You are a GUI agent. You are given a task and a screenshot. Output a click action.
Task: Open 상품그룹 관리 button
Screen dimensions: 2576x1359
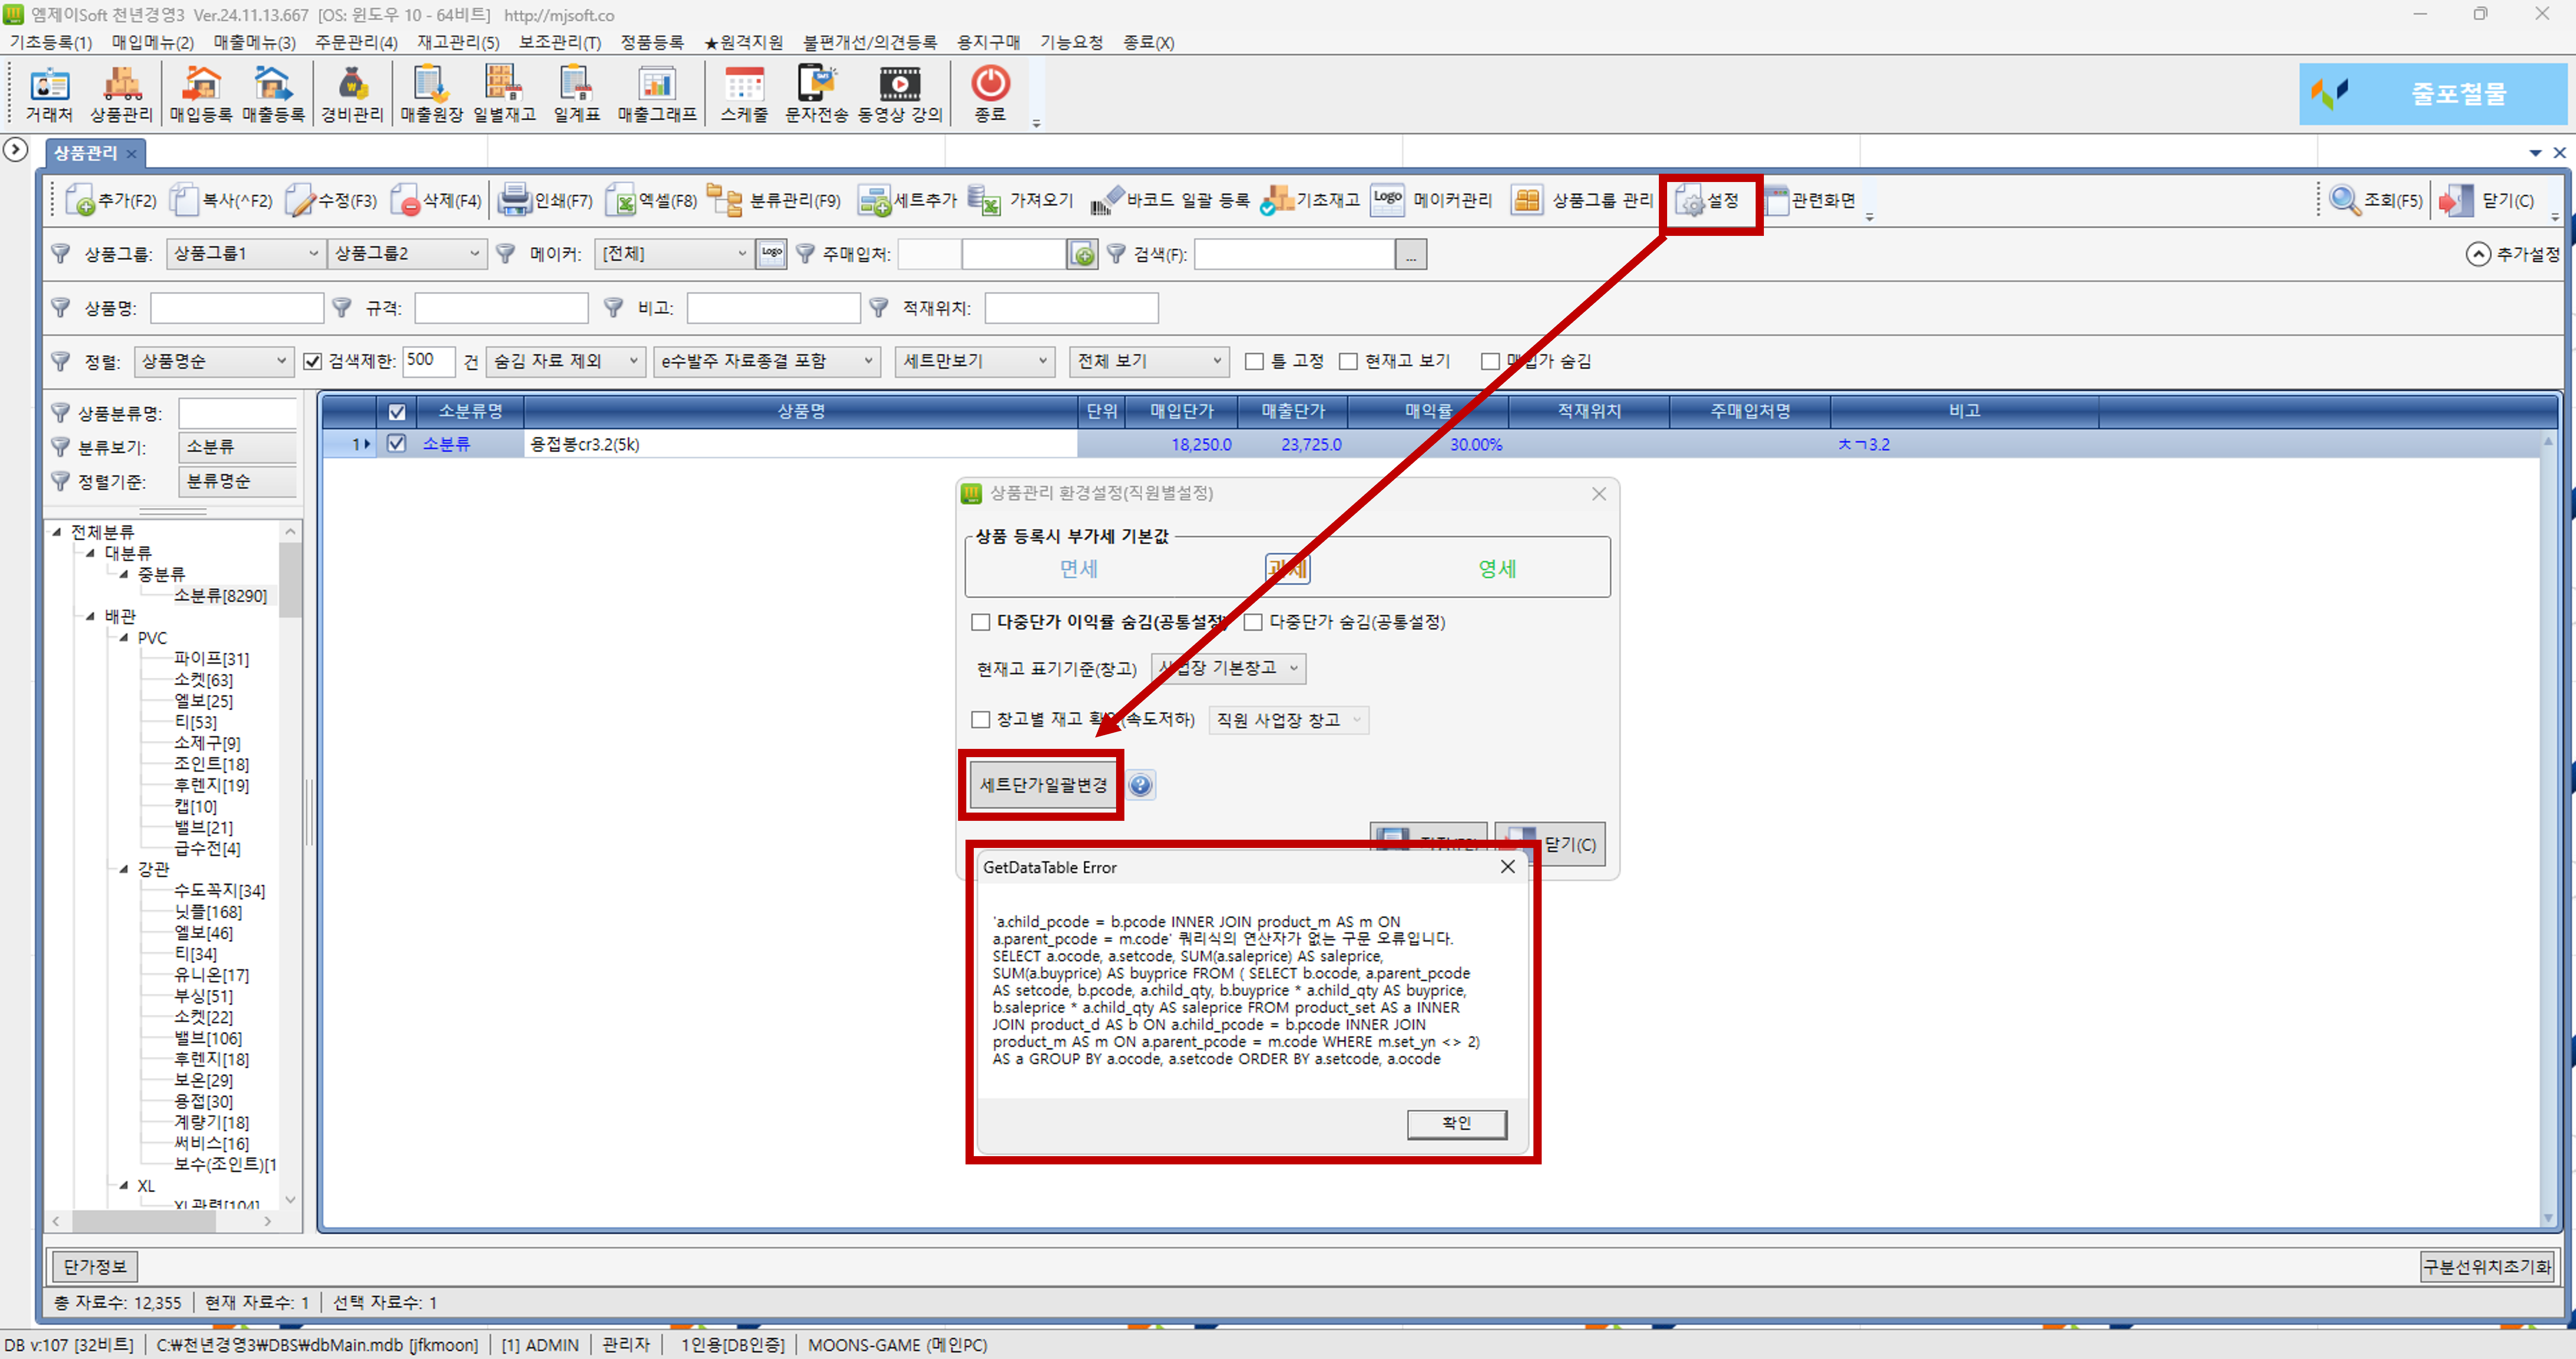point(1582,201)
